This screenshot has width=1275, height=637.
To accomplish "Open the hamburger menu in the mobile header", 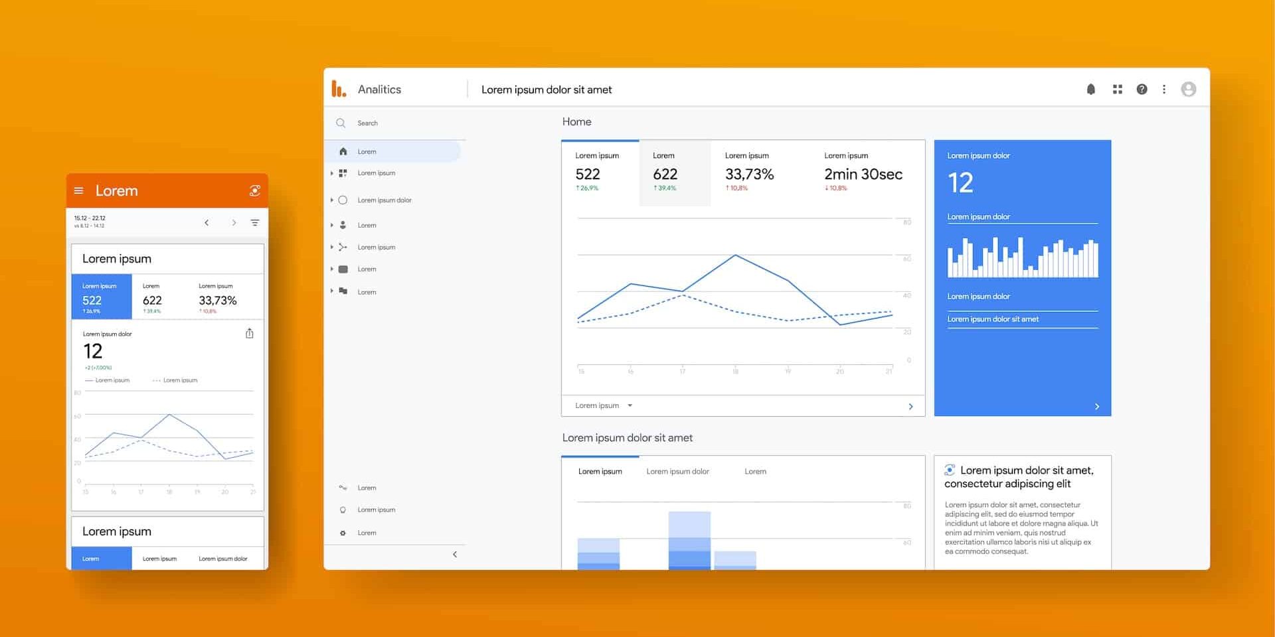I will pyautogui.click(x=79, y=190).
